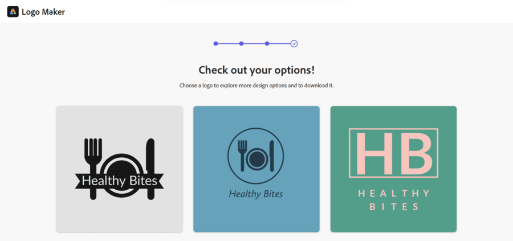Go back to the first progress step dot
This screenshot has height=241, width=513.
215,43
